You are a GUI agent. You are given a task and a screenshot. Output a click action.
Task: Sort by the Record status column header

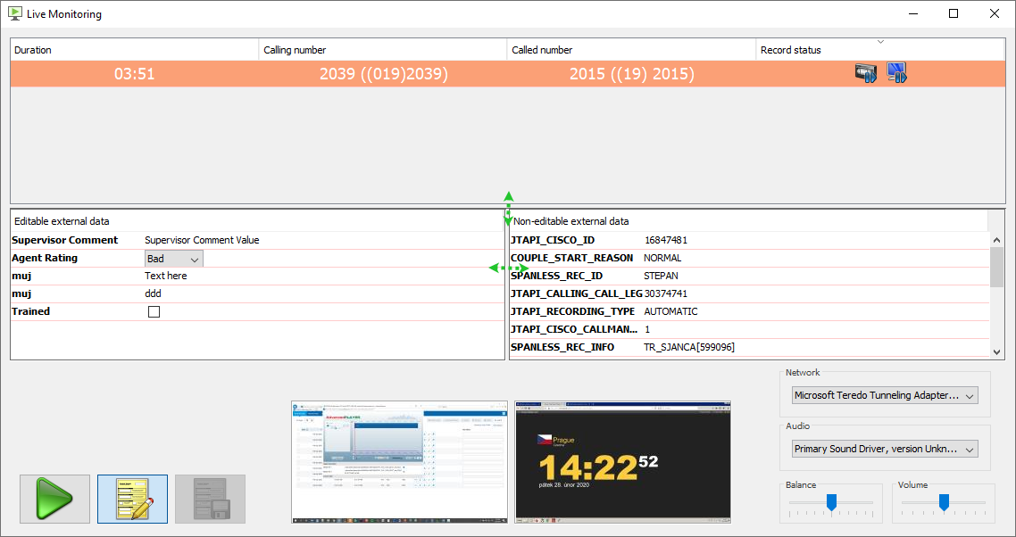click(879, 50)
